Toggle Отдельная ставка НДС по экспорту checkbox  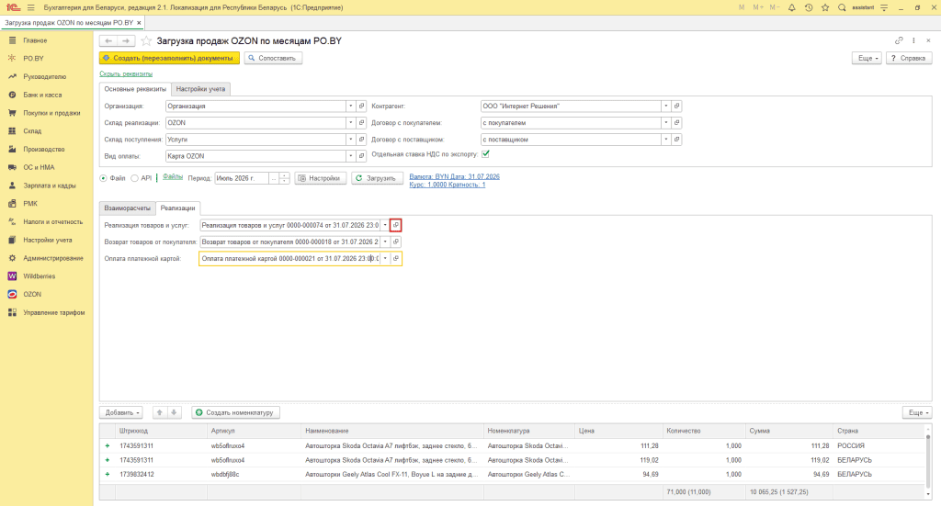pos(485,154)
